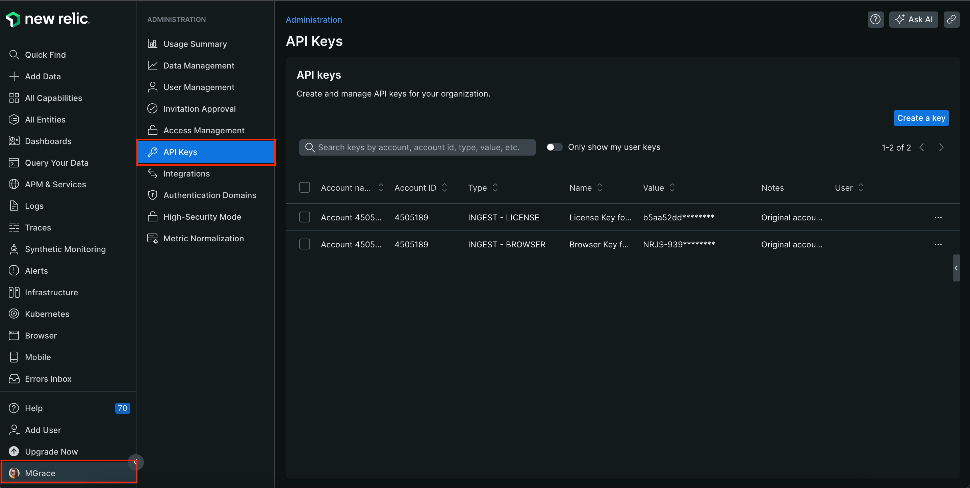Screen dimensions: 970x488
Task: Check the License Key row checkbox
Action: click(304, 217)
